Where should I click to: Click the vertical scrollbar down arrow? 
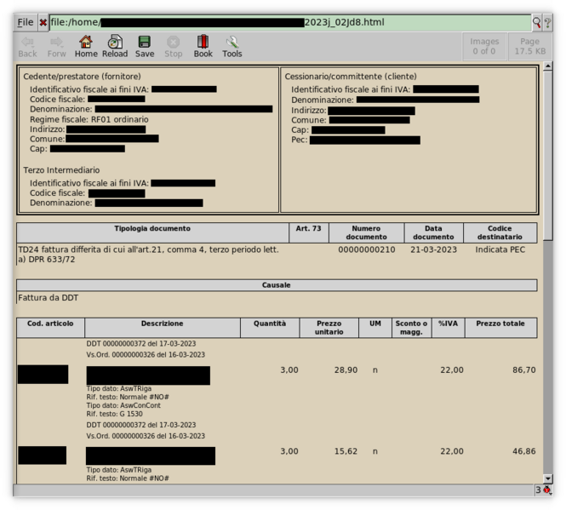point(547,478)
